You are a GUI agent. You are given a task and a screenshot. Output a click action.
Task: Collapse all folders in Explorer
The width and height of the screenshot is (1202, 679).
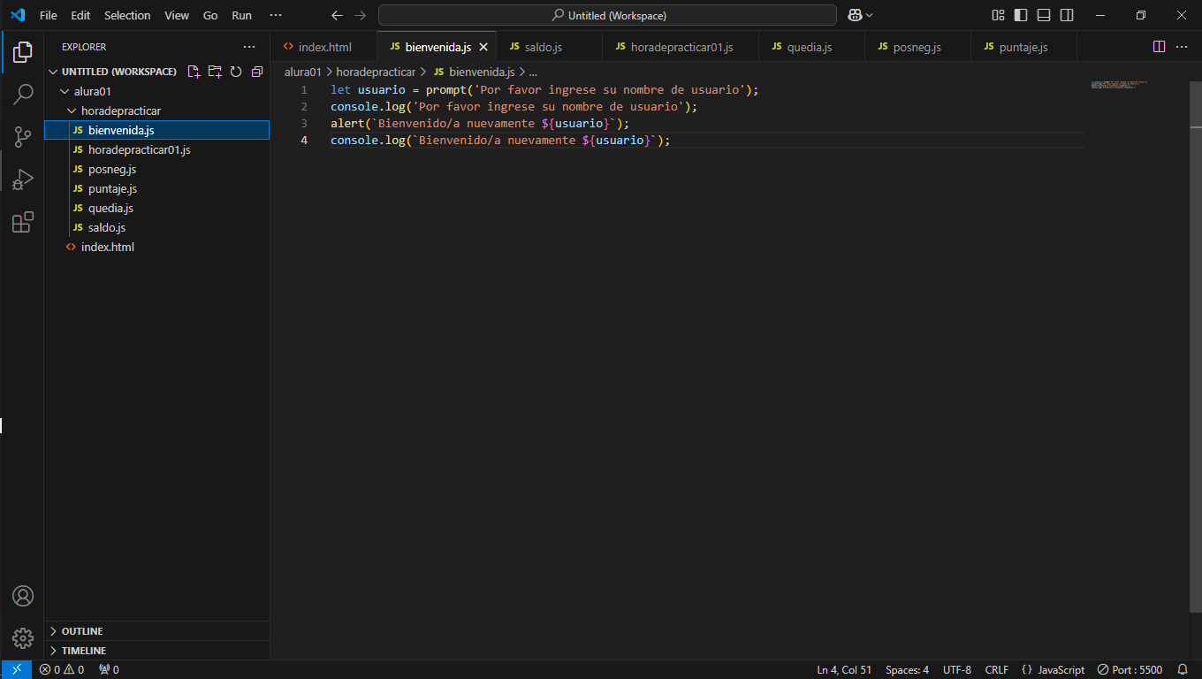pyautogui.click(x=257, y=72)
